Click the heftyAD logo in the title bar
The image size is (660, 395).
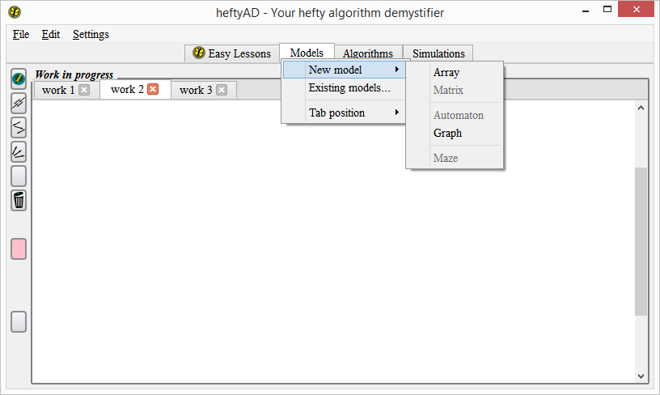pos(14,12)
